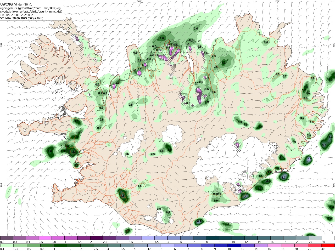Click the darkest purple swatch at 2 in upper legend

coord(97,238)
